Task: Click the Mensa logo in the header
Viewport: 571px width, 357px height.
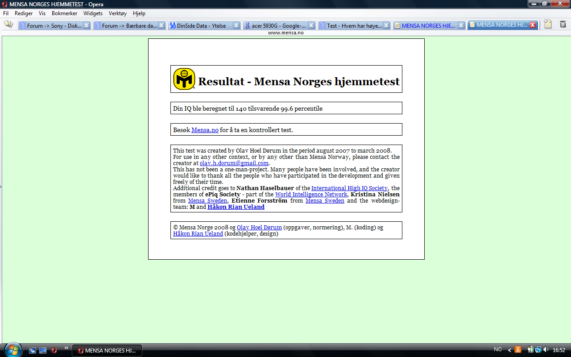Action: tap(184, 79)
